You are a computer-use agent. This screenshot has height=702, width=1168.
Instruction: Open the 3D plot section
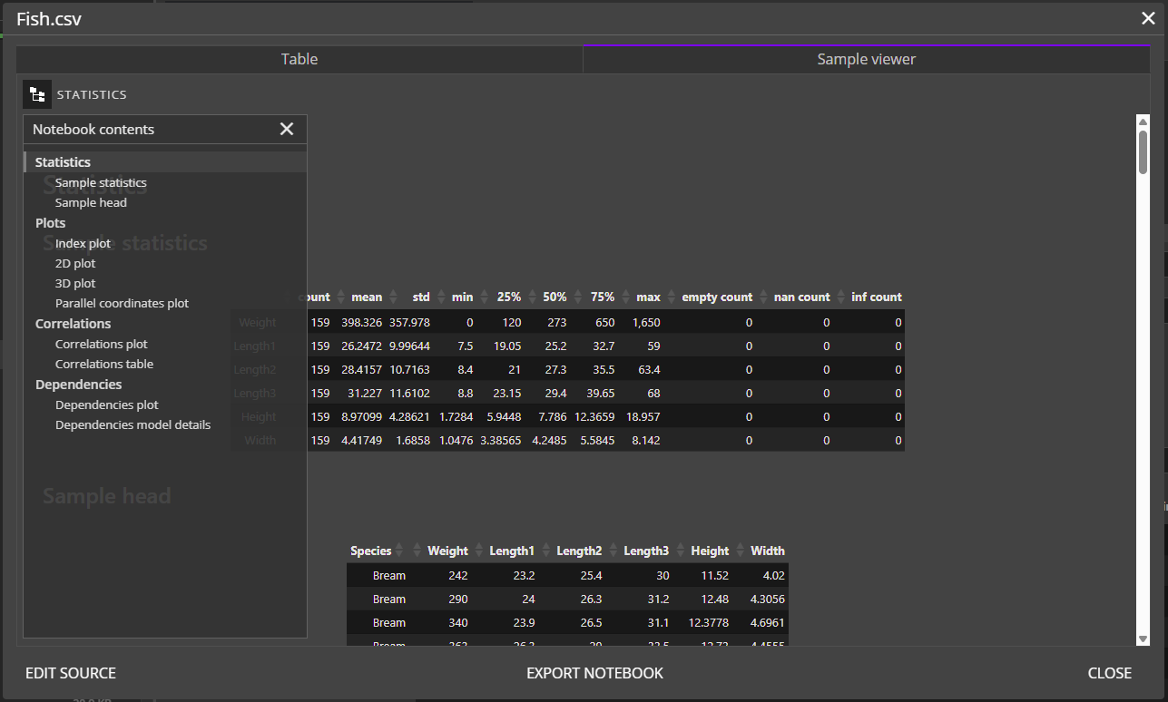(75, 283)
